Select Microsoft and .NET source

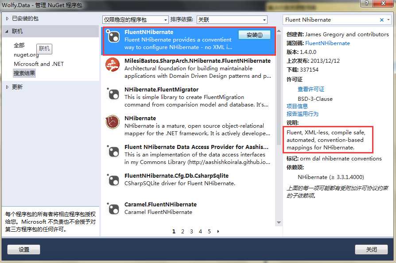39,64
